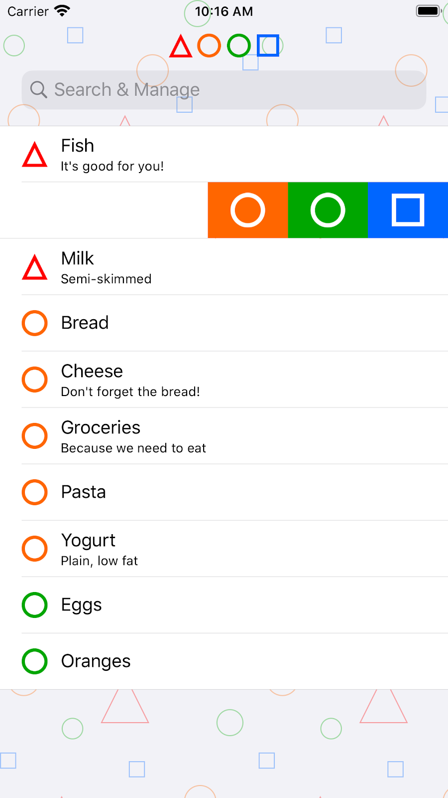Tap the blue square header filter icon
Image resolution: width=448 pixels, height=798 pixels.
(x=268, y=46)
